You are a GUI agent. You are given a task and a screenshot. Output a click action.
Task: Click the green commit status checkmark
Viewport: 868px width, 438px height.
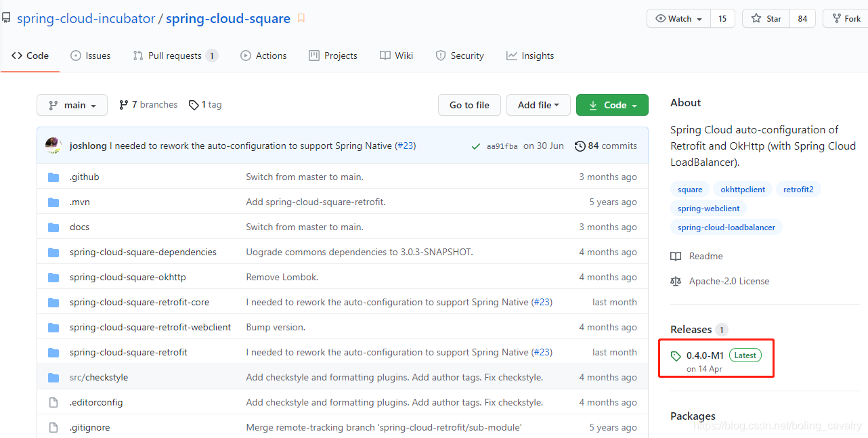[x=475, y=146]
